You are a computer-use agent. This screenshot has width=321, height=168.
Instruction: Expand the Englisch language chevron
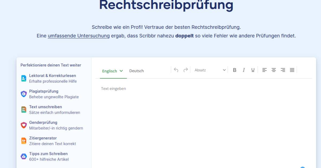coord(121,71)
